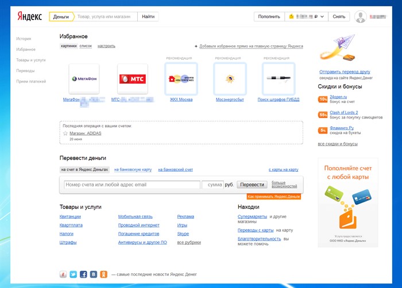Open Штрафы category link
The image size is (402, 288).
tap(68, 242)
